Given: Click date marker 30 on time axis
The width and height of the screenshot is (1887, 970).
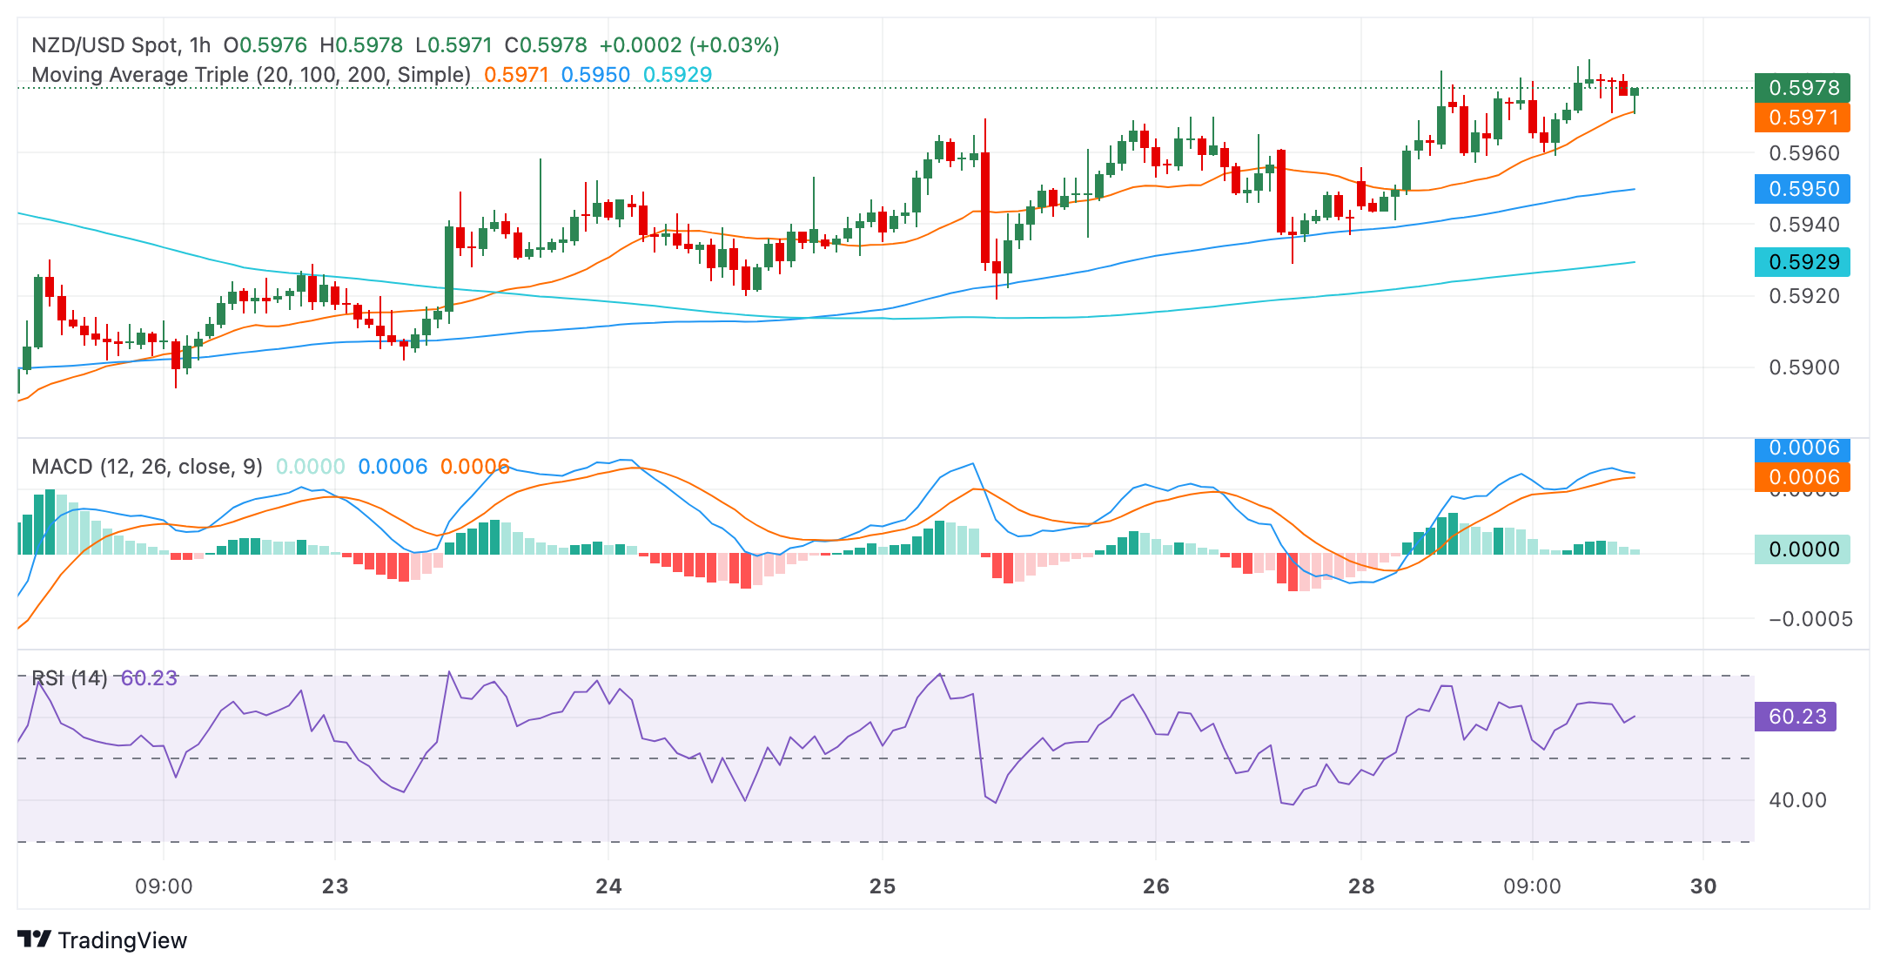Looking at the screenshot, I should click(x=1703, y=886).
